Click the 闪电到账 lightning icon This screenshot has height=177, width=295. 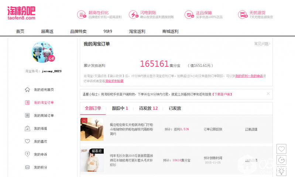[133, 14]
